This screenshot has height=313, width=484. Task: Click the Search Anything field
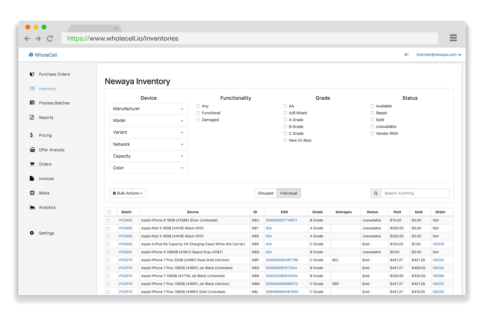click(415, 193)
